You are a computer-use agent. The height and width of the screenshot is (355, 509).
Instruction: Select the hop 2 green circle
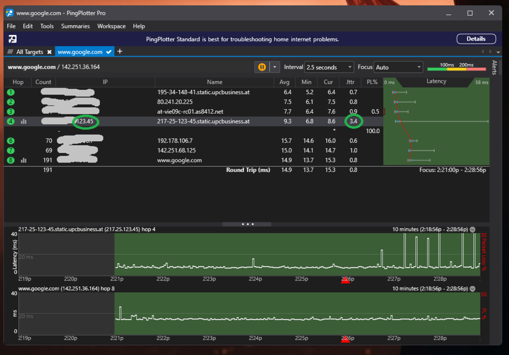click(x=11, y=102)
